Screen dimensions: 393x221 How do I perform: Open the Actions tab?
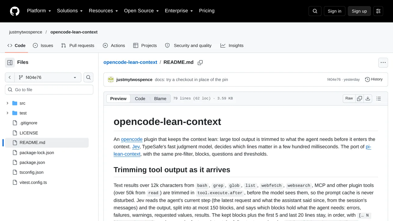click(x=114, y=45)
